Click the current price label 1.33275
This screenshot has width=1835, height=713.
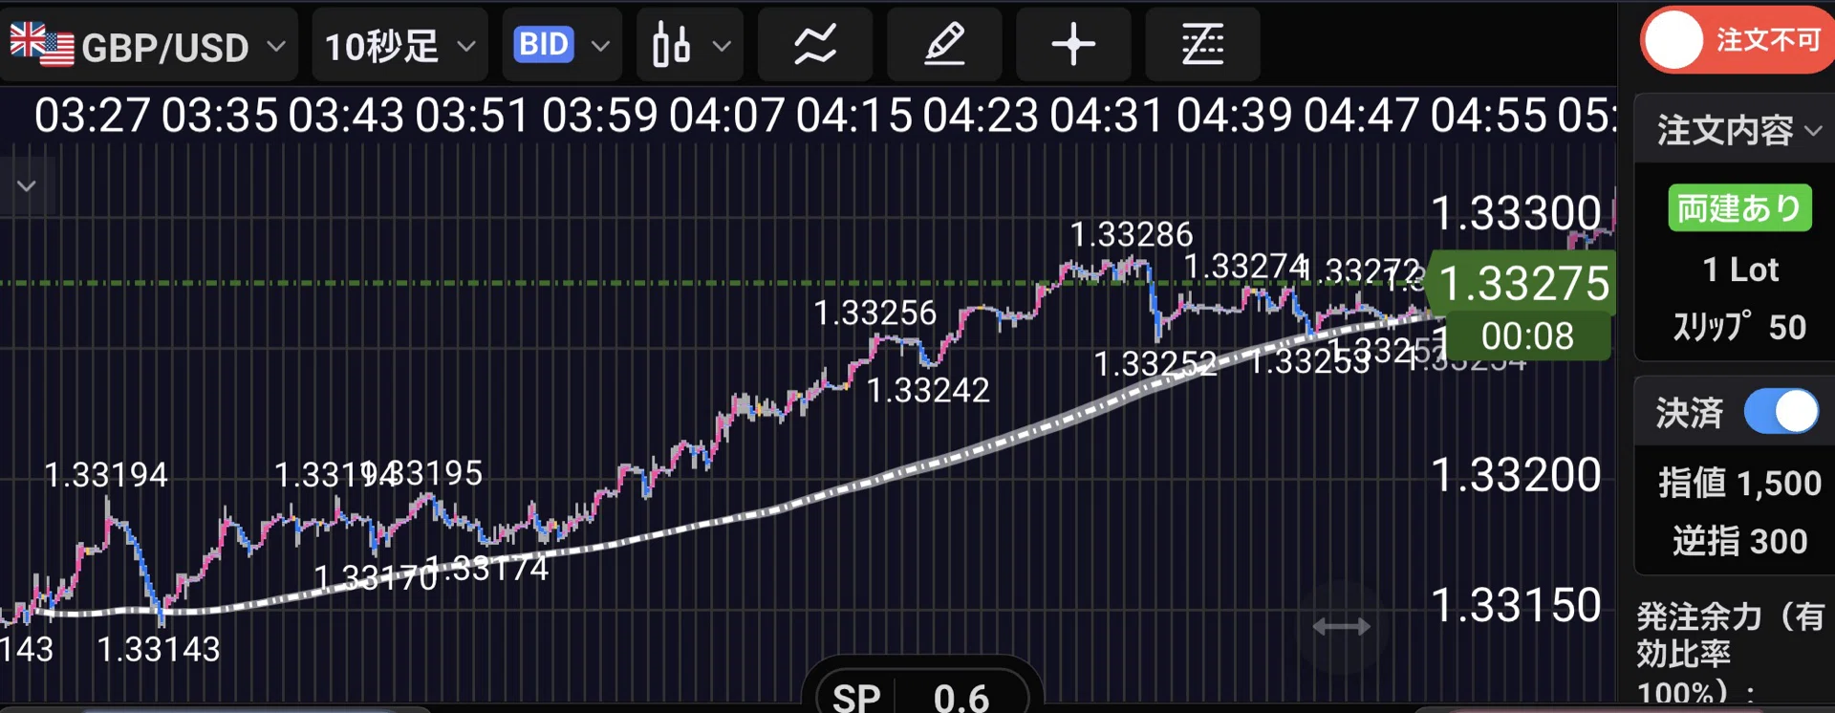pyautogui.click(x=1523, y=283)
